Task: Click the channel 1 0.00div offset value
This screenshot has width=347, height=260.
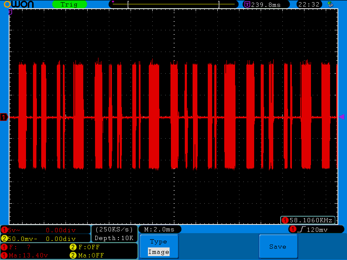Action: tap(61, 231)
